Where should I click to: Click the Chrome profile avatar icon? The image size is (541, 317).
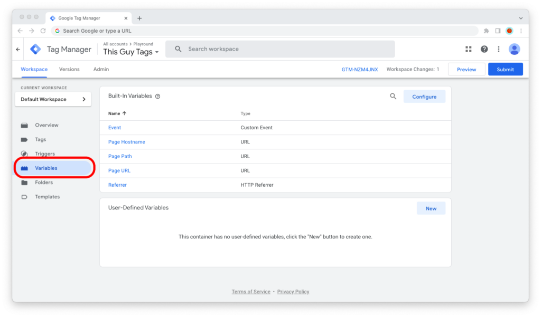click(509, 31)
